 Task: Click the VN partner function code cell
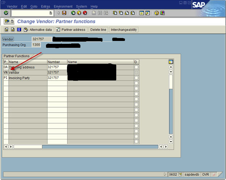(6, 72)
